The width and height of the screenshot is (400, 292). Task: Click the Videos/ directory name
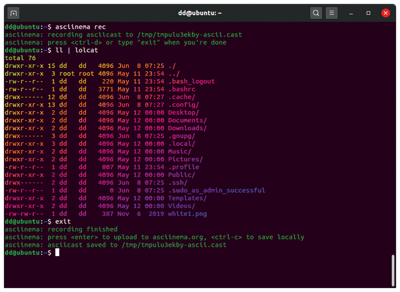pyautogui.click(x=181, y=206)
